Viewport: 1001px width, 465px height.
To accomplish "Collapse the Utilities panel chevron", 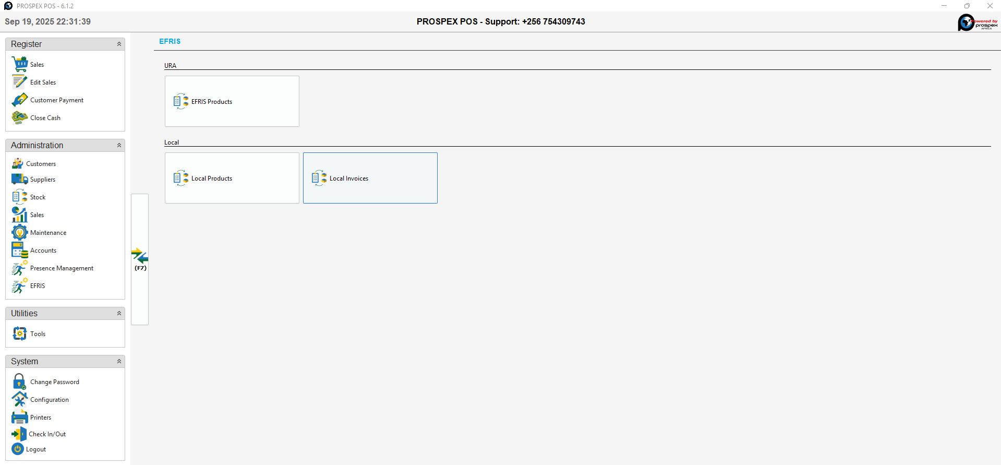I will 119,314.
